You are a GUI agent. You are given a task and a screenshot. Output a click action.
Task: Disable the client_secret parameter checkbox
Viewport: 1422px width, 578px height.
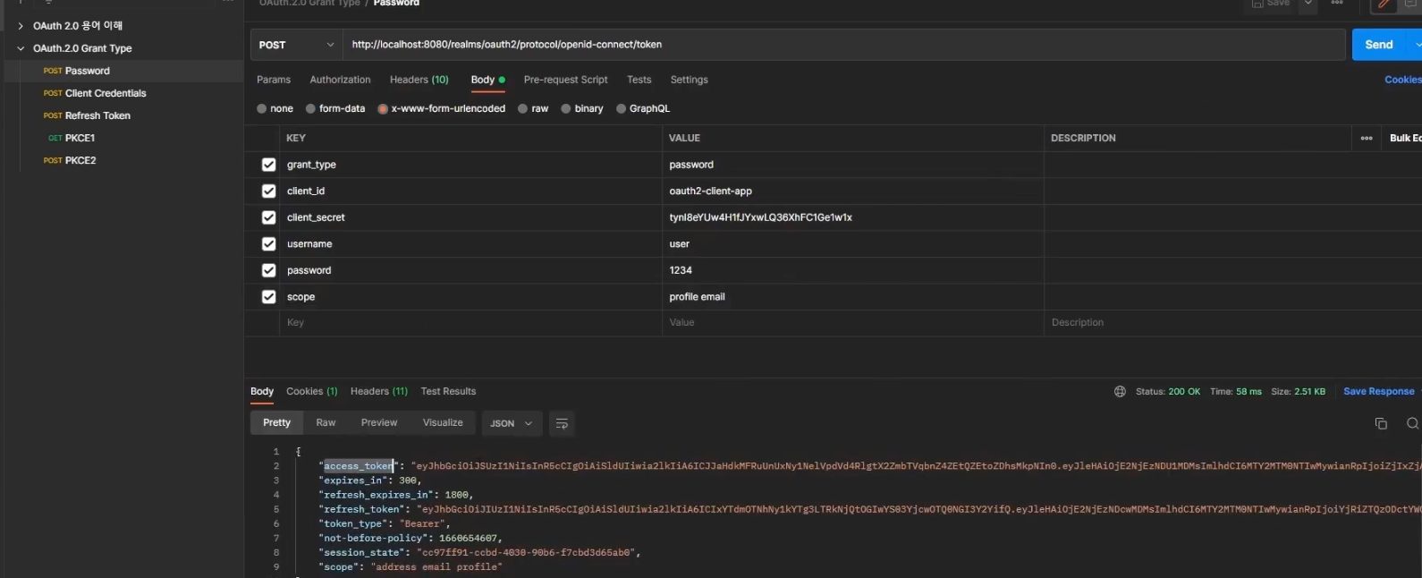268,217
